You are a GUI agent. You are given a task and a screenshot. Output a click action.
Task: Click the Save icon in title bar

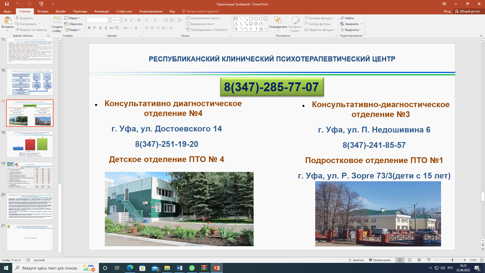coord(7,4)
